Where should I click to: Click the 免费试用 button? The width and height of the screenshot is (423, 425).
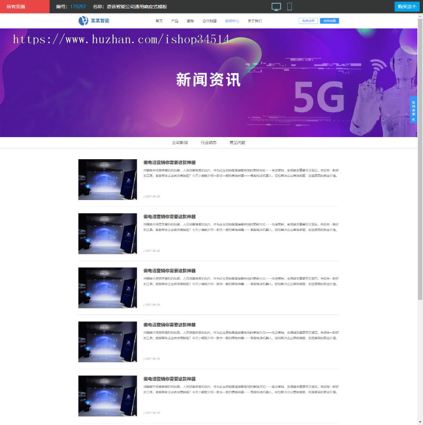[308, 21]
